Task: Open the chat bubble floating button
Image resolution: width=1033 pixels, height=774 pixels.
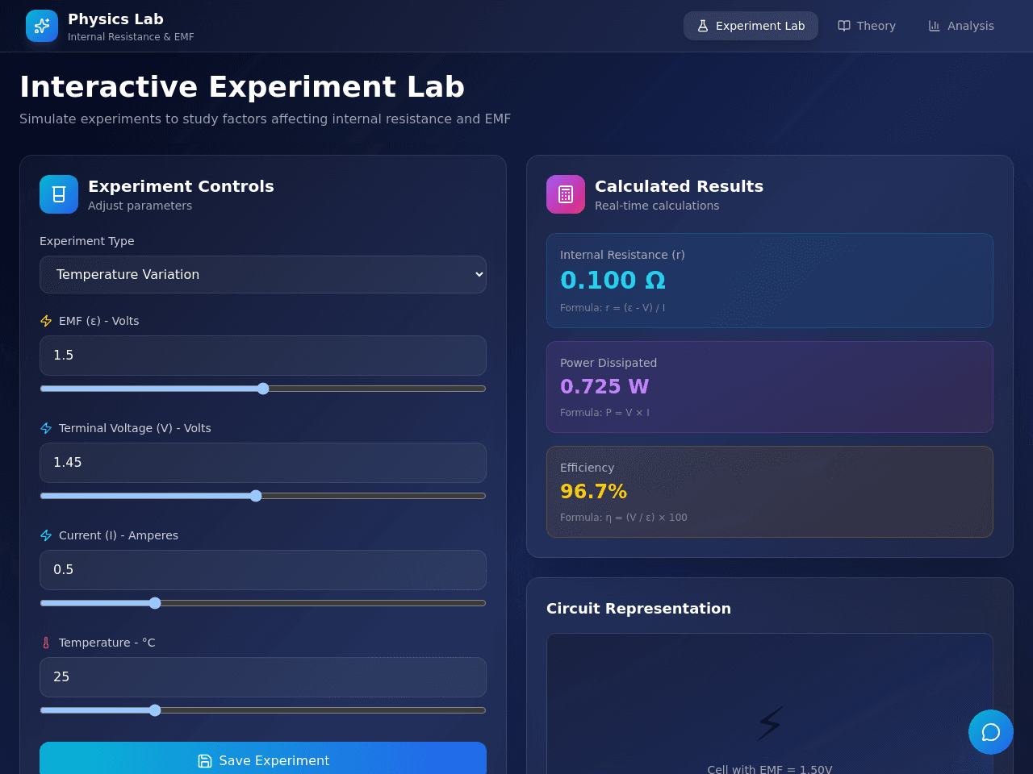Action: coord(991,732)
